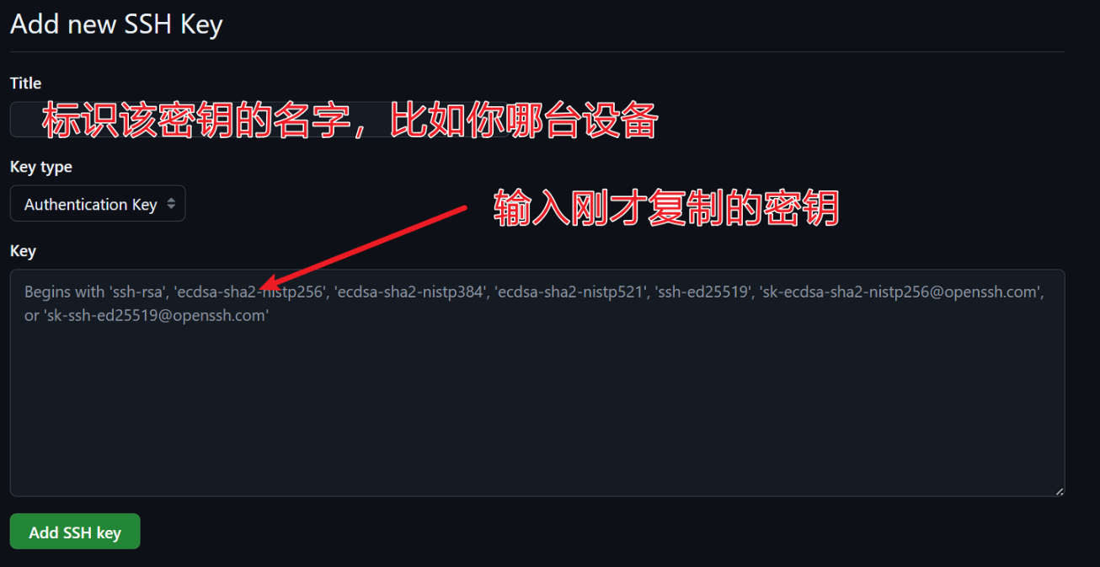Click the Add new SSH Key heading
Viewport: 1100px width, 567px height.
click(116, 24)
